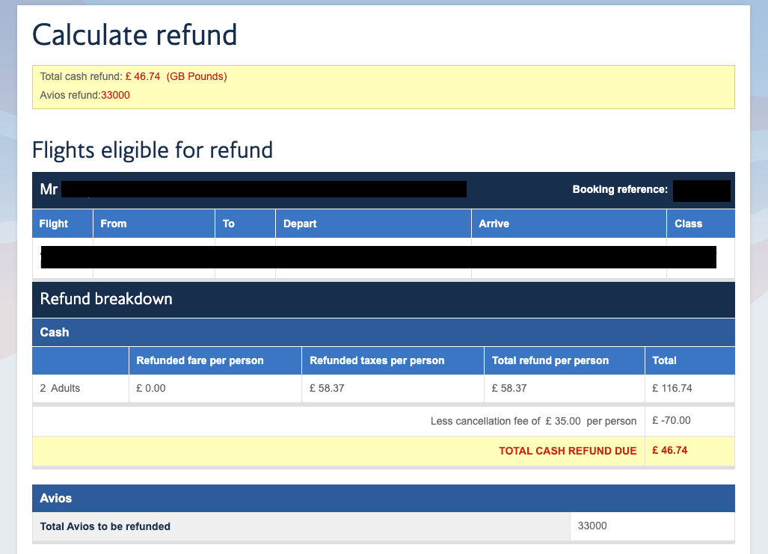Click the Booking reference label
The height and width of the screenshot is (554, 768).
[x=620, y=189]
